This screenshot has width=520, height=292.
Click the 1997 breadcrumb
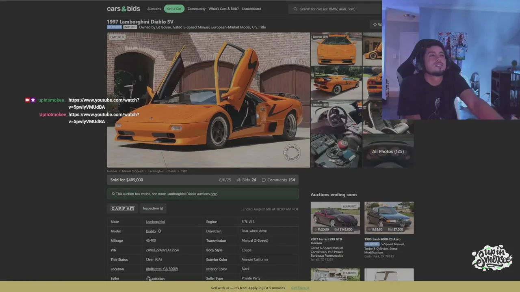click(184, 171)
